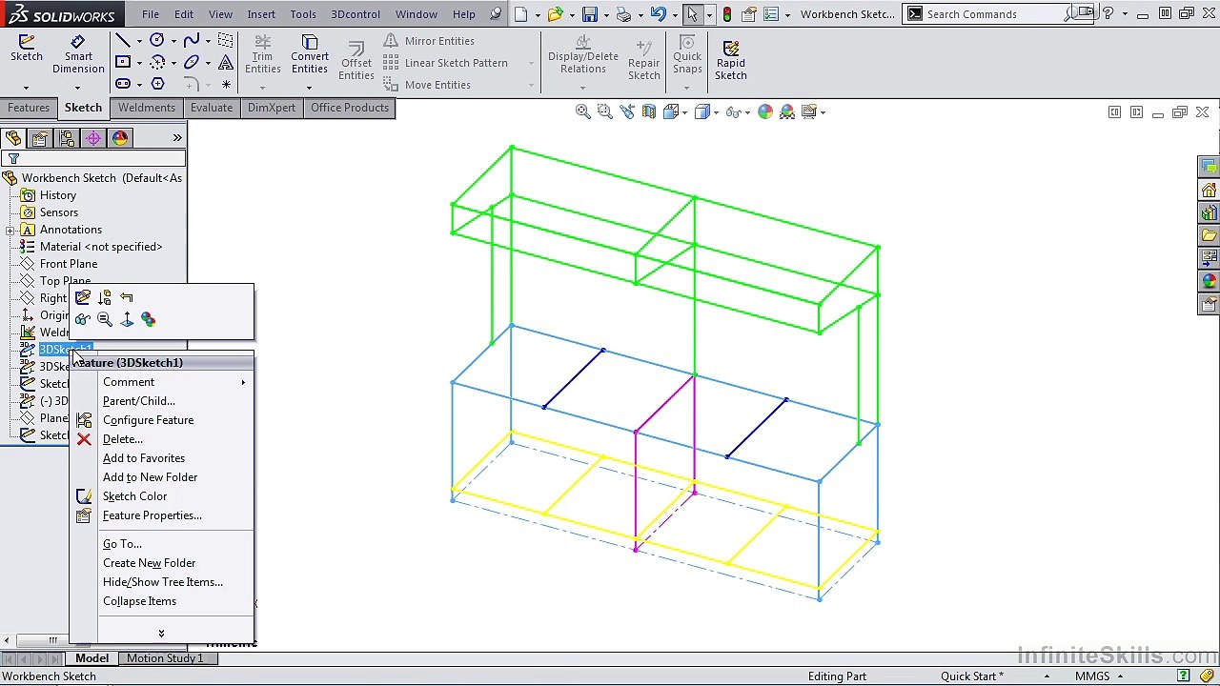The height and width of the screenshot is (686, 1220).
Task: Open Circle tool dropdown arrow
Action: (173, 41)
